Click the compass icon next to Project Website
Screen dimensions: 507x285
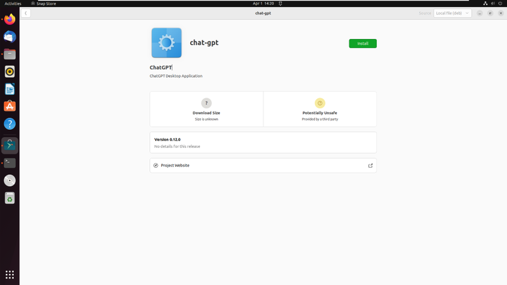(x=156, y=166)
